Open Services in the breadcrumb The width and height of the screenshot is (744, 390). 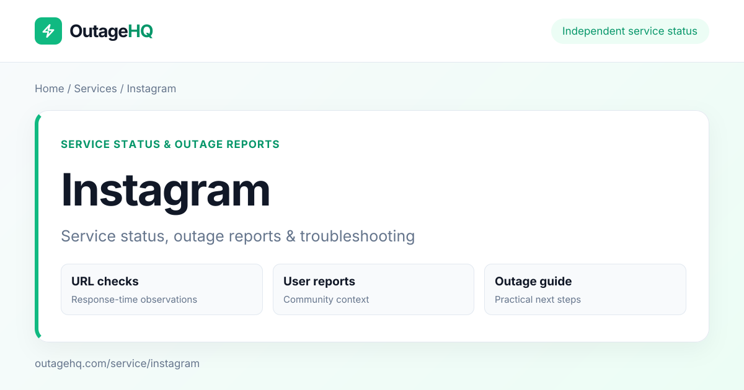click(x=95, y=89)
